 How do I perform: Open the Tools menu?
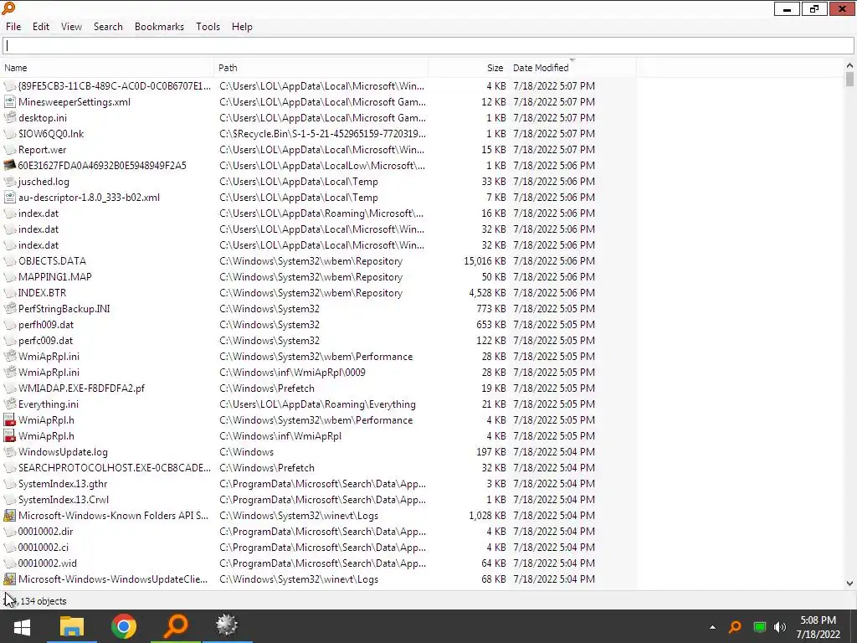tap(208, 27)
